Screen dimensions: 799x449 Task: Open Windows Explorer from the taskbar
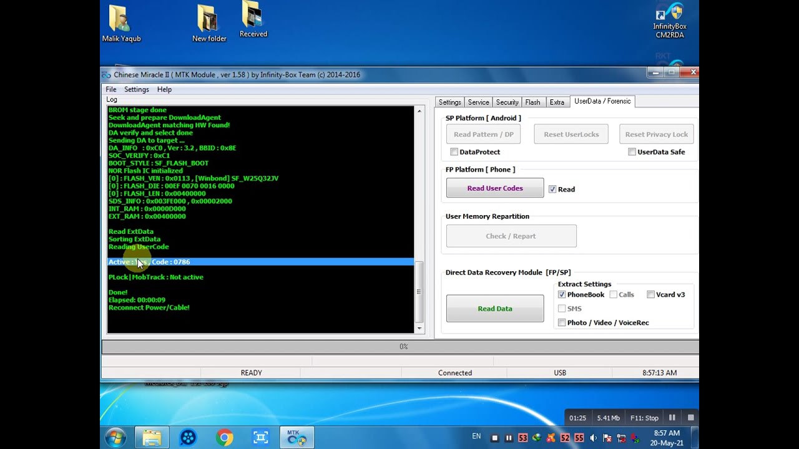pyautogui.click(x=152, y=438)
